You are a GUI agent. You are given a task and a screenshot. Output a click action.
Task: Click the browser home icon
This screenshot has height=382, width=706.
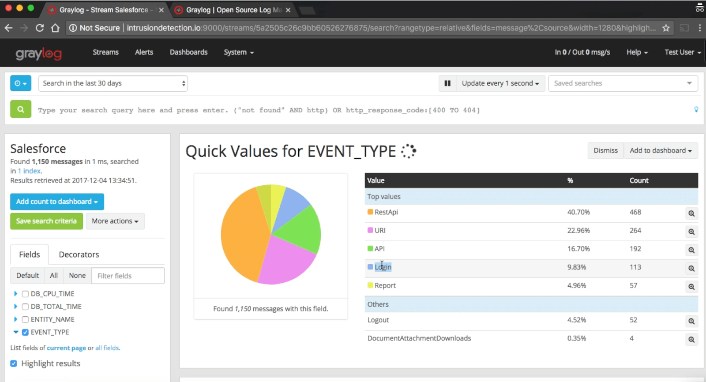(x=55, y=28)
